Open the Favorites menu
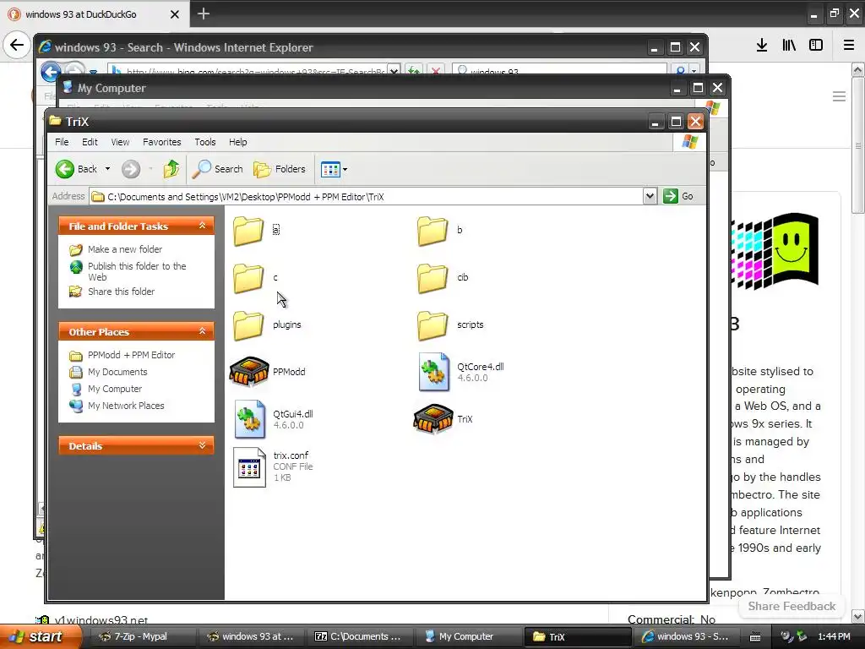865x649 pixels. (x=161, y=142)
